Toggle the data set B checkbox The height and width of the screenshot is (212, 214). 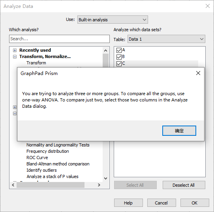coord(119,57)
